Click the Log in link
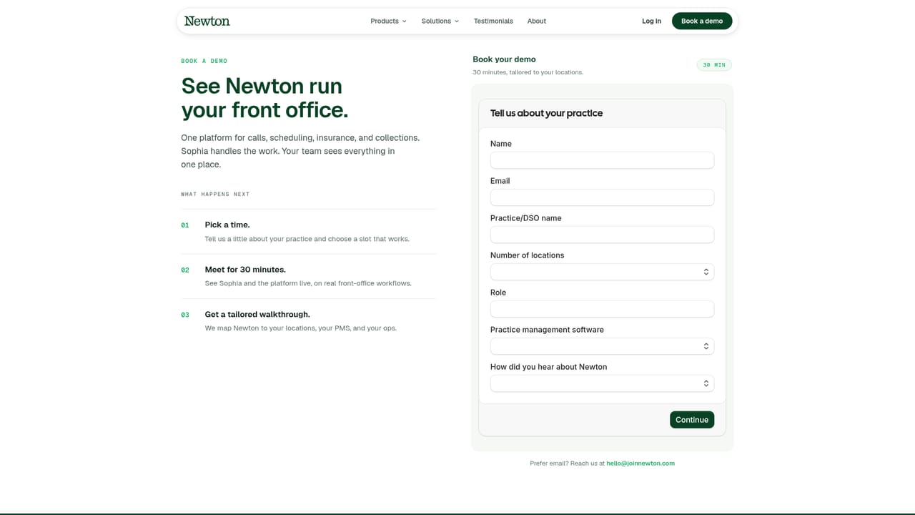The image size is (915, 515). 651,21
